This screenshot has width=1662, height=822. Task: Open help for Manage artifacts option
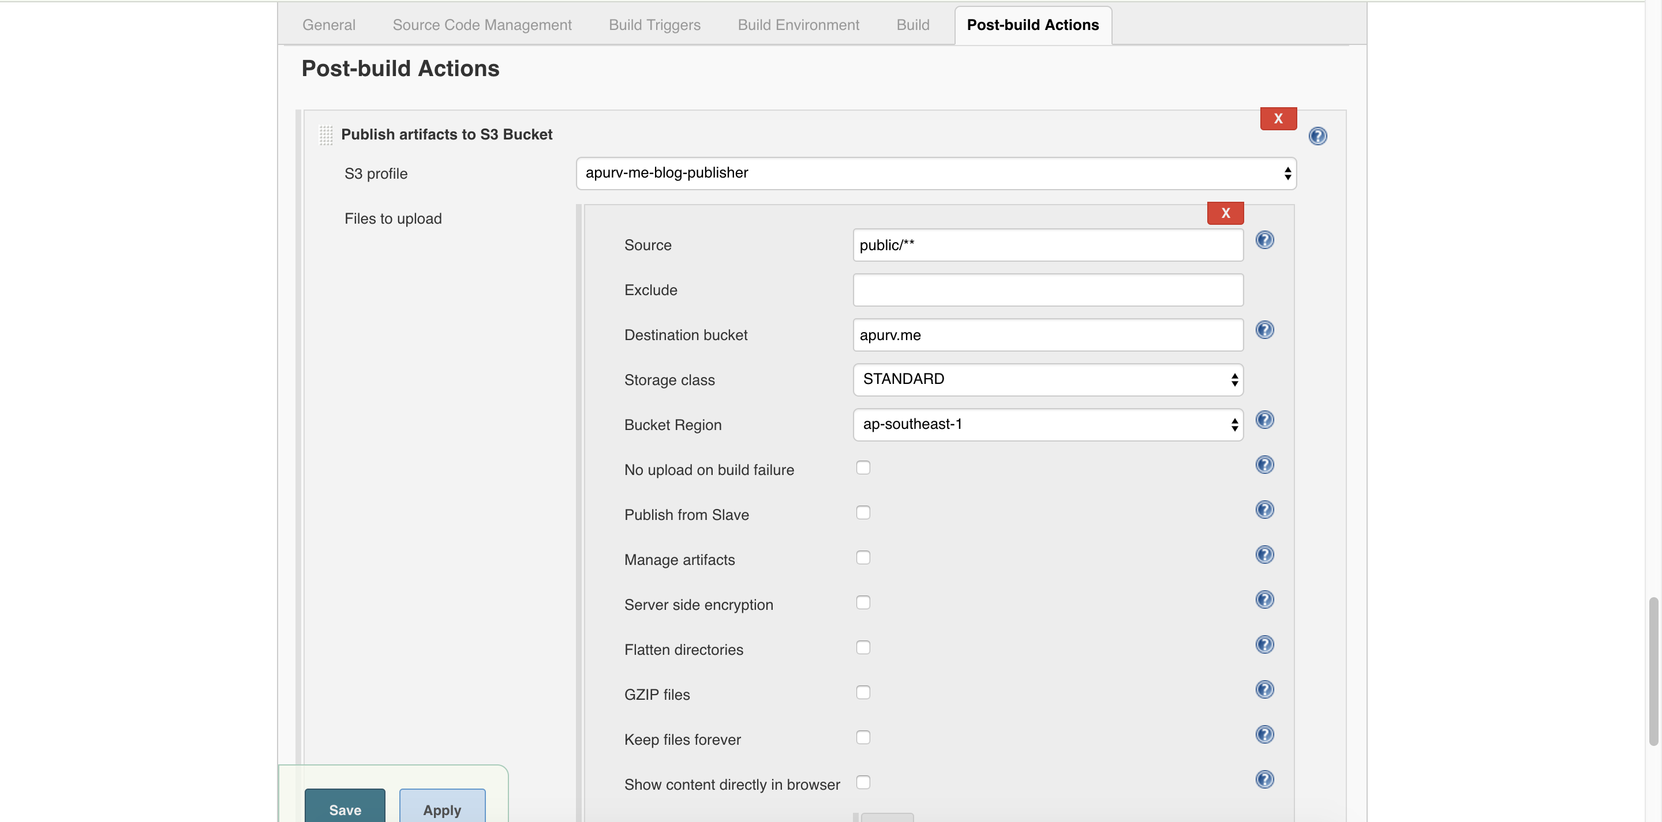point(1264,555)
